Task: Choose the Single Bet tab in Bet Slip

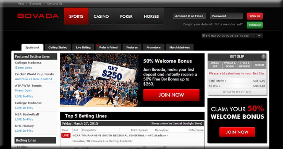Action: coord(215,65)
